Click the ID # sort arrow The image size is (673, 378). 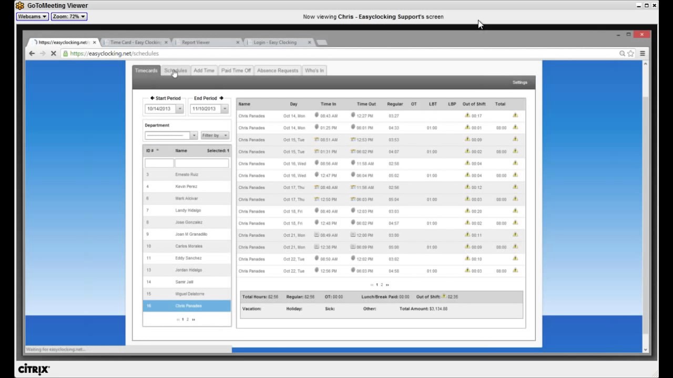pos(157,151)
